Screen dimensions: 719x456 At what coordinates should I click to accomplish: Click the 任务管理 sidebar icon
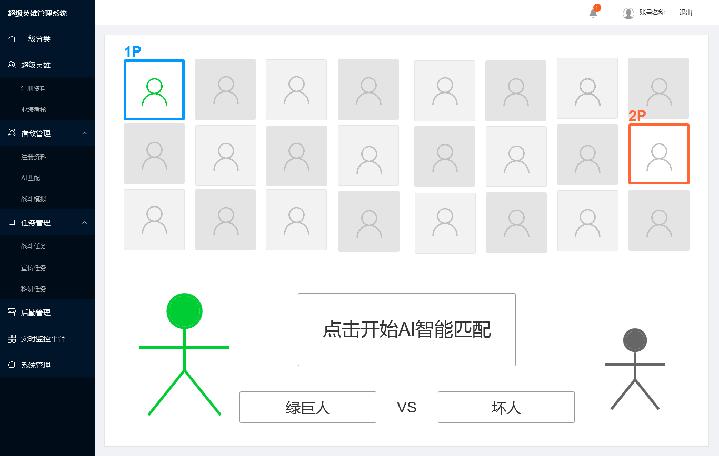point(12,222)
